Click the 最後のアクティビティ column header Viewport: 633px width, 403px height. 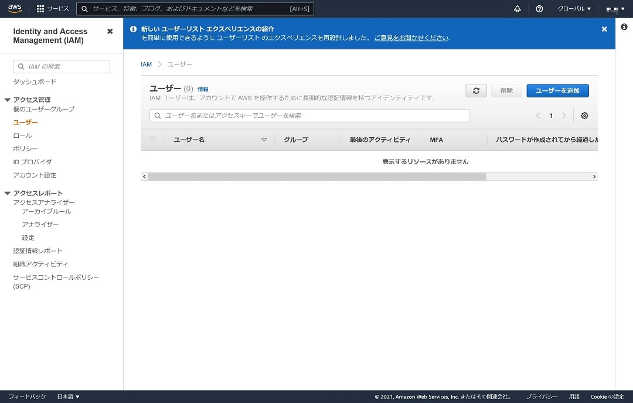click(x=380, y=140)
